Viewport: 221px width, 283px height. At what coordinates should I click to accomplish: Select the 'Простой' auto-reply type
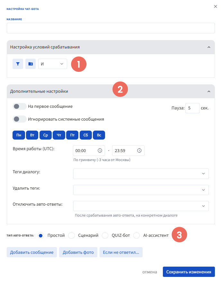tap(41, 236)
